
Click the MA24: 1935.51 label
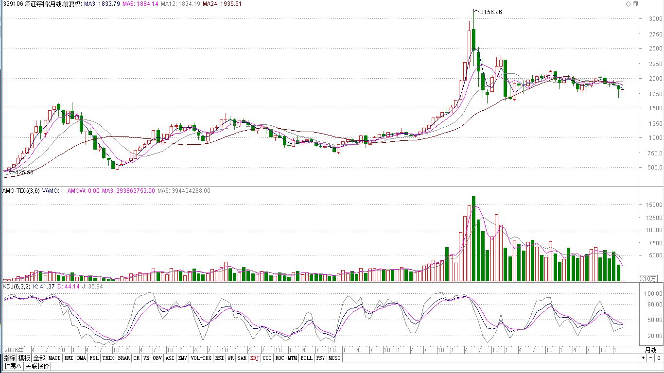coord(222,4)
